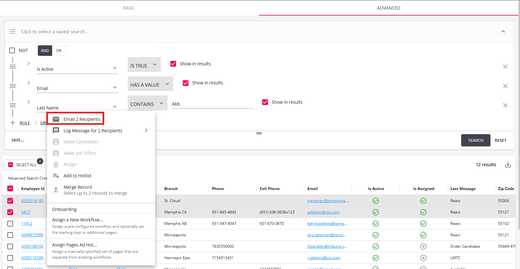Toggle the NOT checkbox
The image size is (520, 269).
[12, 50]
